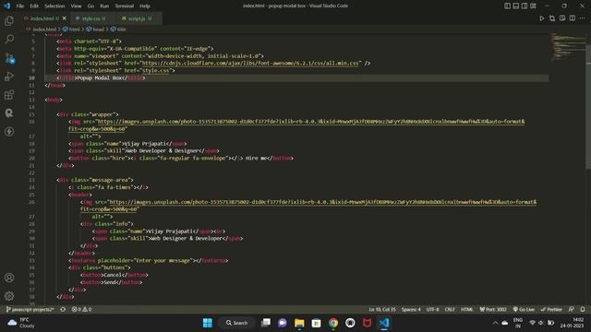Toggle the primary side bar layout icon

point(507,6)
